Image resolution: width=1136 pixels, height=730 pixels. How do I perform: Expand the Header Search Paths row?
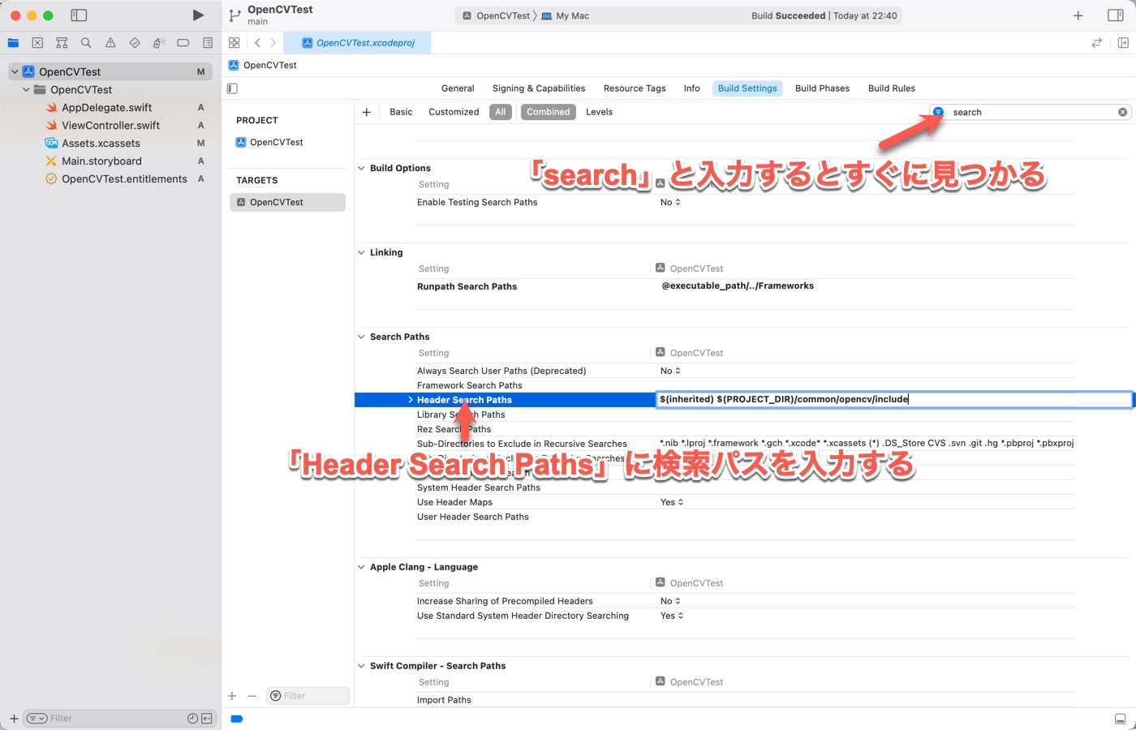[411, 400]
